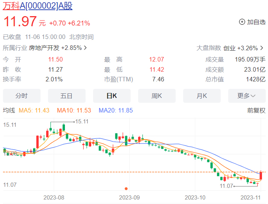Click the 均线 label
Viewport: 268px width, 204px height.
(9, 110)
